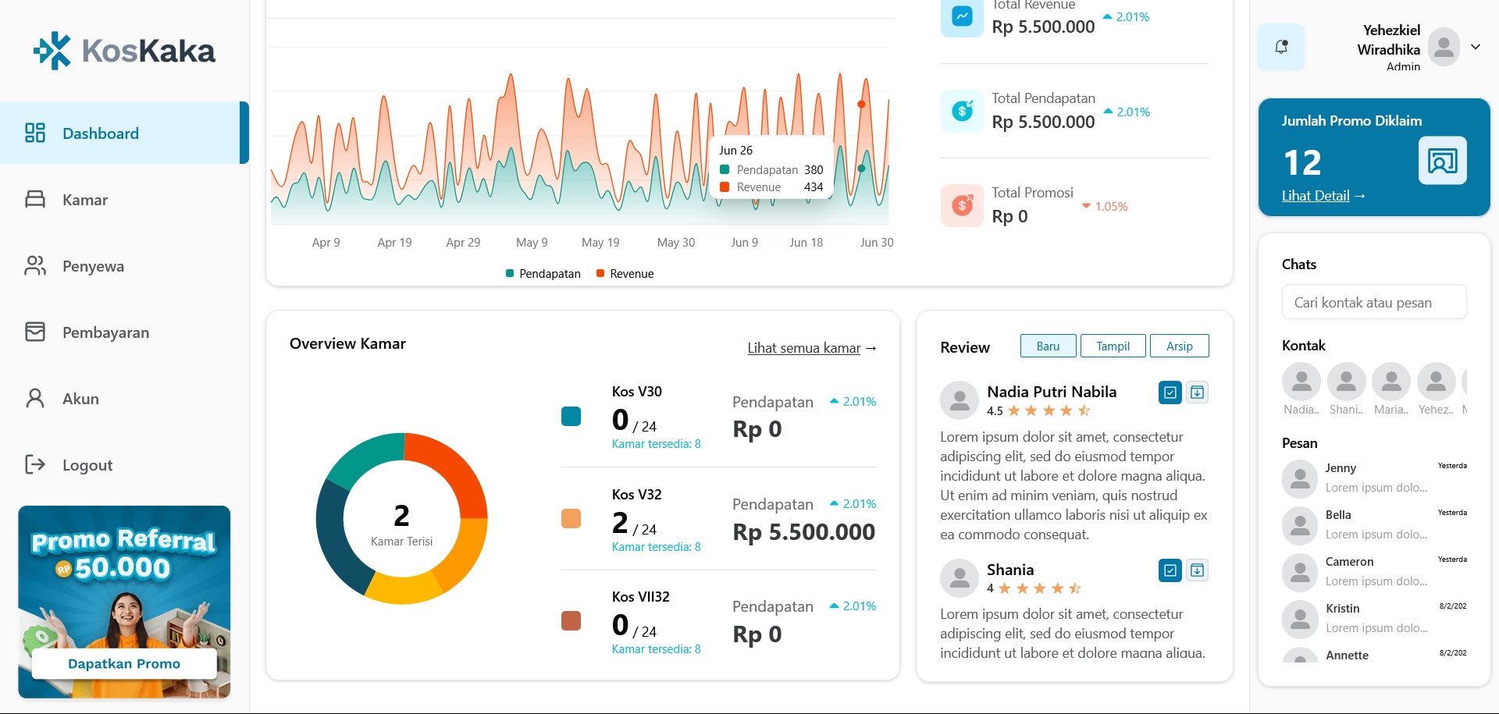Open Jenny's message conversation
The image size is (1499, 714).
(1374, 478)
